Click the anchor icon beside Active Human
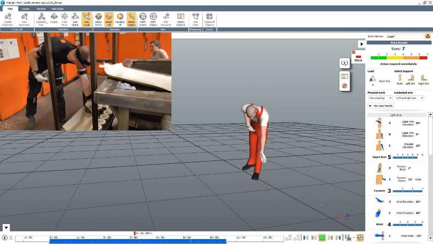 428,36
